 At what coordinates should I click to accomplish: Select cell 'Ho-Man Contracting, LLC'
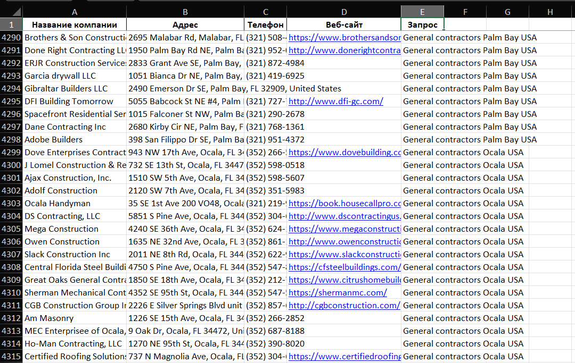(x=75, y=344)
